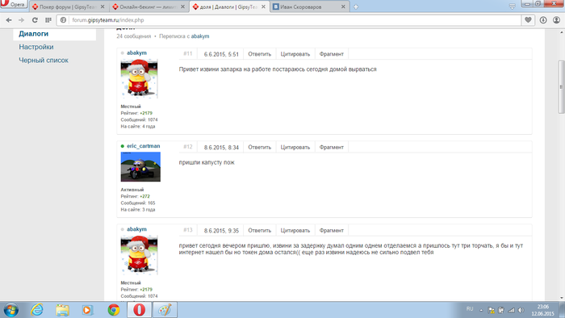Click 'Цитировать' on message #12
Viewport: 565px width, 318px height.
click(295, 147)
